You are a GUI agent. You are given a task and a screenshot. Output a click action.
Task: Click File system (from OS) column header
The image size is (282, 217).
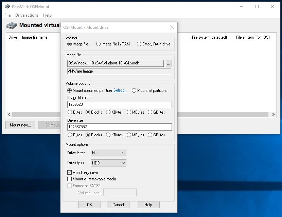tap(253, 37)
